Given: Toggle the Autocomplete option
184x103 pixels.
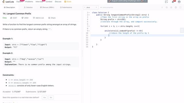Looking at the screenshot, I should [107, 7].
